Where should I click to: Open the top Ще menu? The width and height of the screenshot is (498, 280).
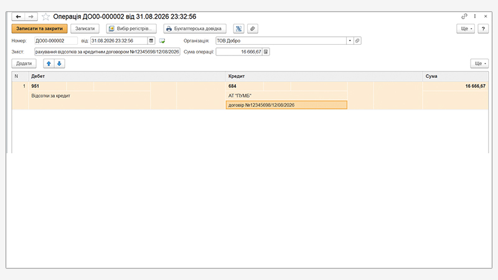tap(466, 29)
